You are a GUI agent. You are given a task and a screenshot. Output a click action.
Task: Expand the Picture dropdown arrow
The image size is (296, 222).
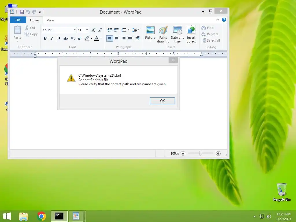(x=150, y=41)
